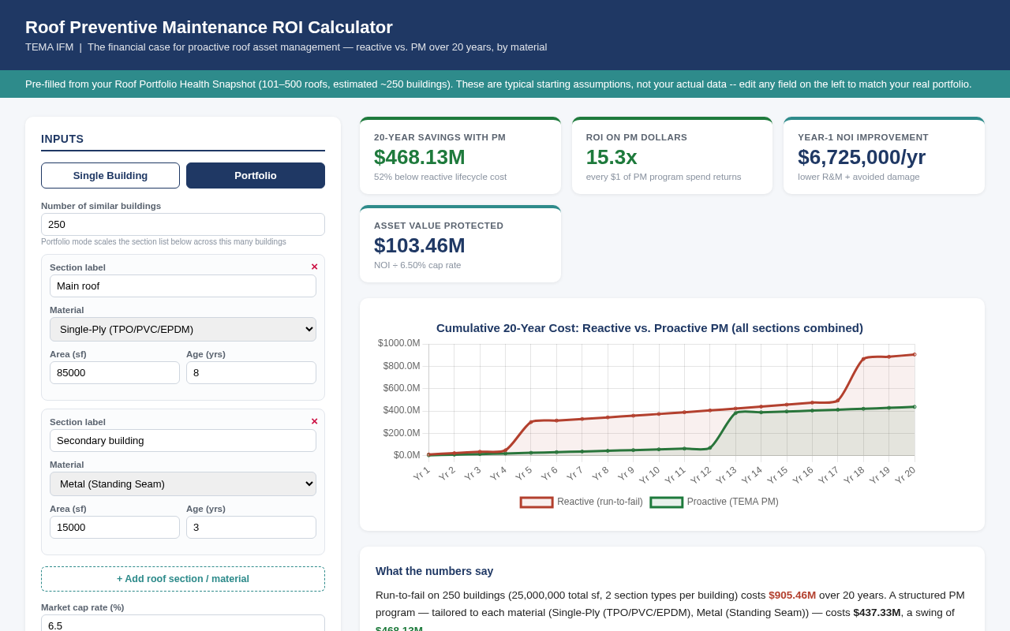This screenshot has width=1010, height=631.
Task: Click the $103.46M asset value figure
Action: coord(420,245)
